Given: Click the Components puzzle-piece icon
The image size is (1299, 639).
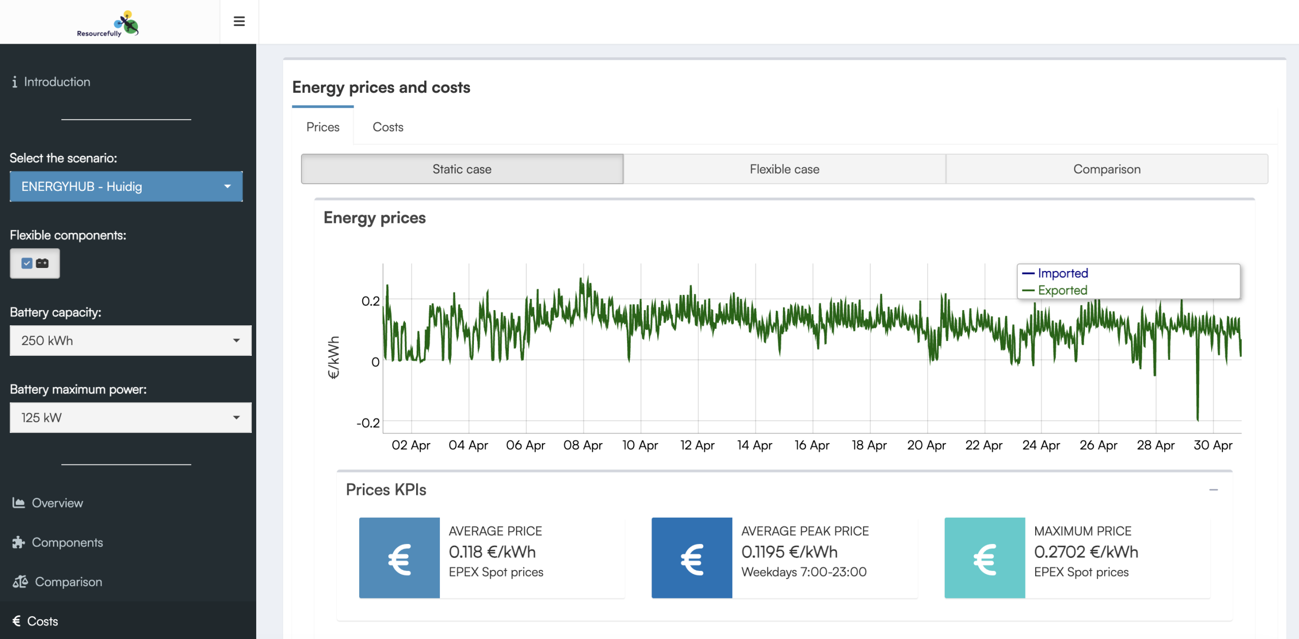Looking at the screenshot, I should (x=18, y=542).
